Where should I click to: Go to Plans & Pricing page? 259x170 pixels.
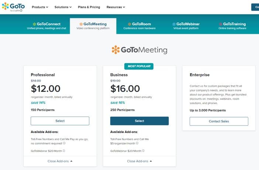point(89,7)
